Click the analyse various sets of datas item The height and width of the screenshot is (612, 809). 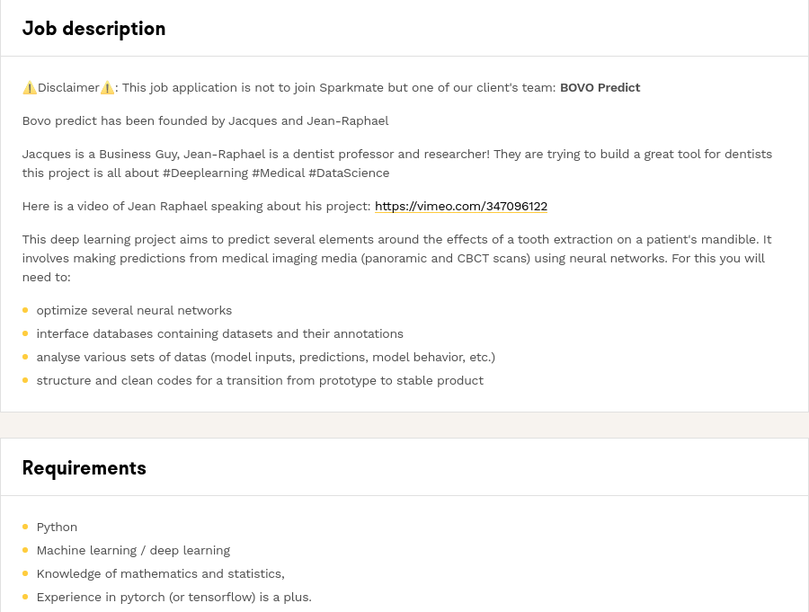click(x=266, y=357)
